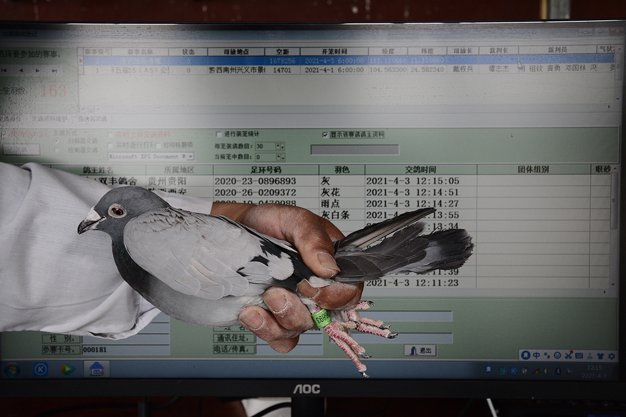Image resolution: width=626 pixels, height=417 pixels.
Task: Click the system tray volume icon
Action: (546, 371)
